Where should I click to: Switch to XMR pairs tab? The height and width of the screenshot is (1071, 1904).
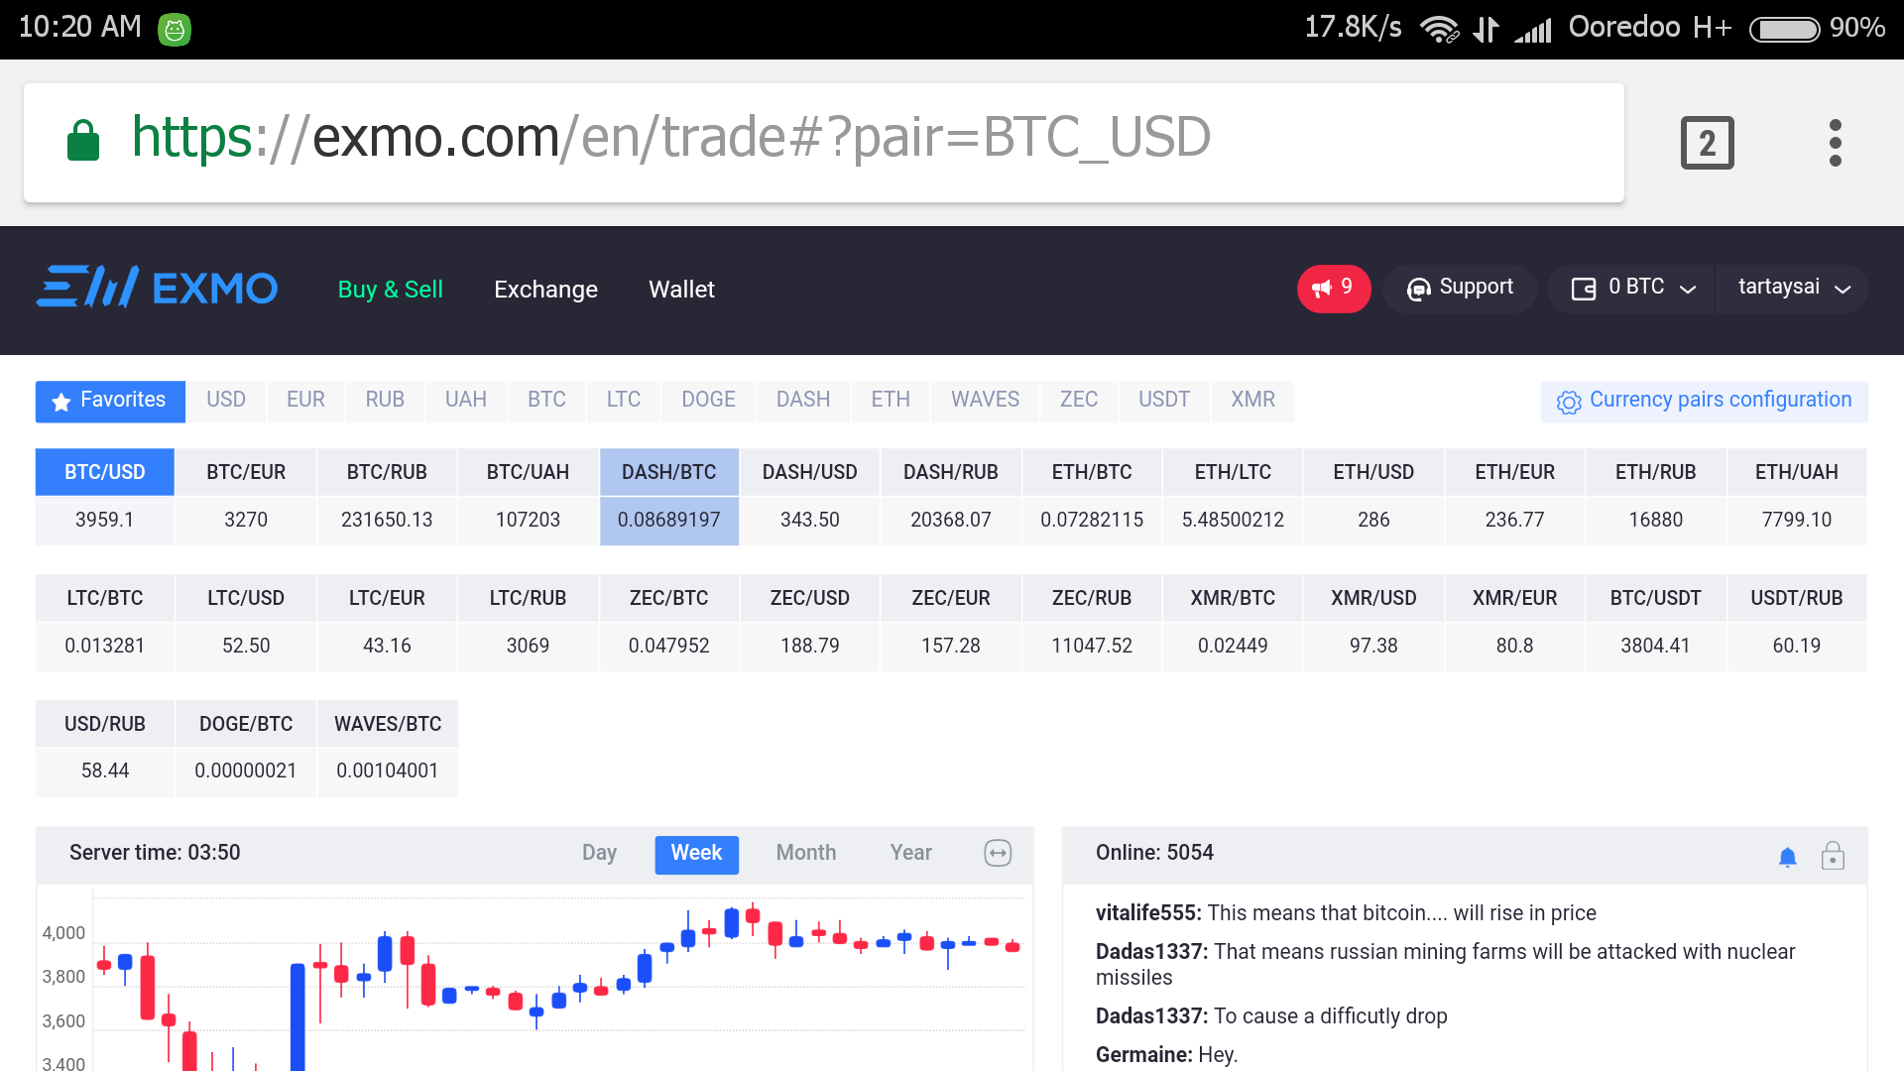tap(1252, 401)
